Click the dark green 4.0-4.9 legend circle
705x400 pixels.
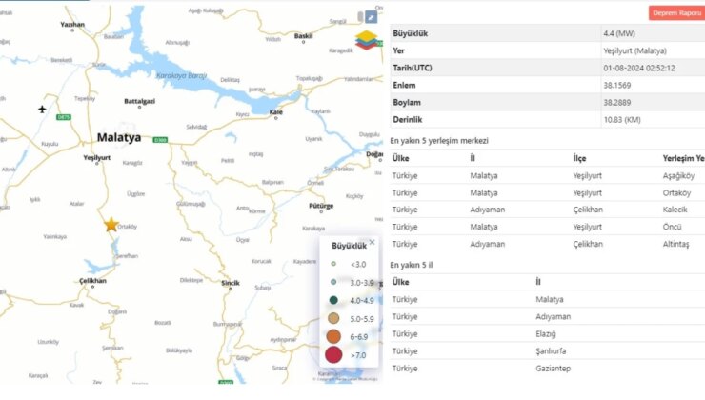tap(333, 300)
